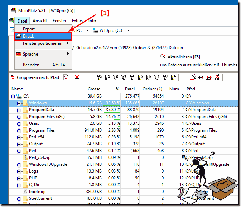Open the Fenster menu in menu bar

point(59,21)
